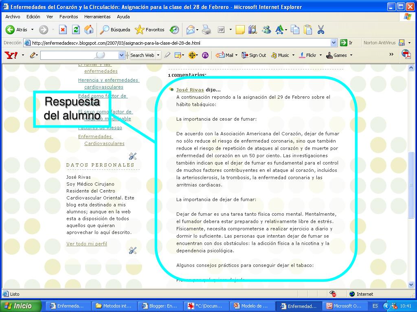Click the Ir go button

click(x=347, y=43)
